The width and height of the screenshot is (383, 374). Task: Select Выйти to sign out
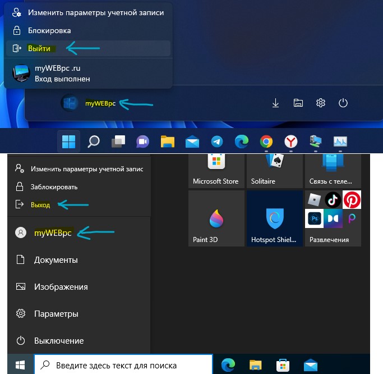coord(88,48)
